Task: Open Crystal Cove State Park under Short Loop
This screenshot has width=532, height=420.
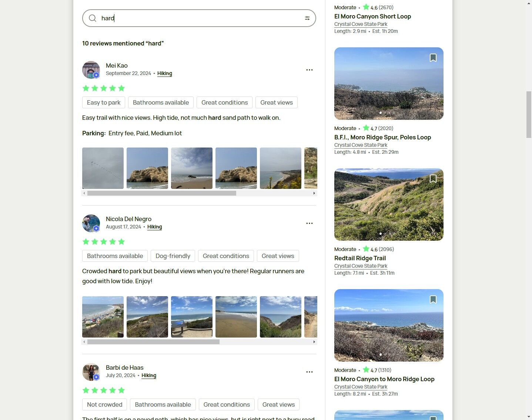Action: point(361,24)
